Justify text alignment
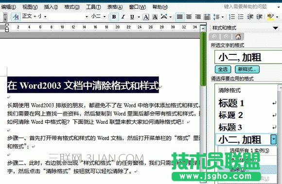Screen dimensions: 282x184 pos(179,17)
